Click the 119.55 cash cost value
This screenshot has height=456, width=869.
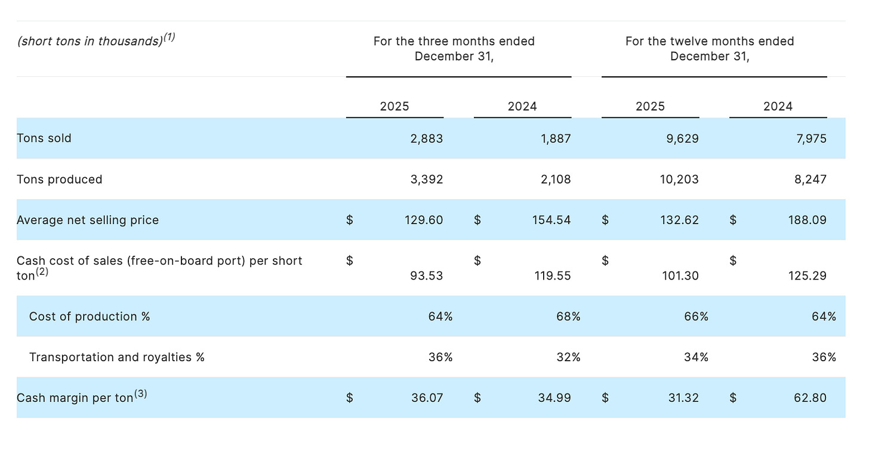553,276
